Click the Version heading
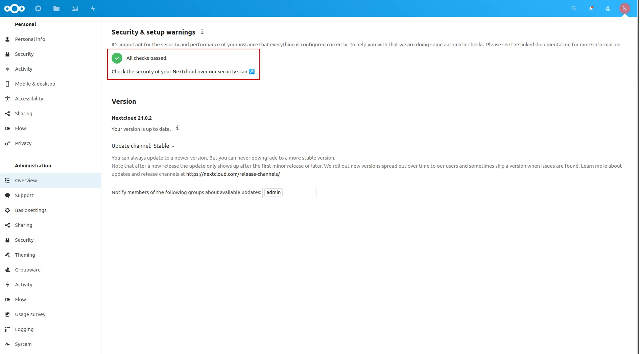The width and height of the screenshot is (640, 354). tap(124, 101)
